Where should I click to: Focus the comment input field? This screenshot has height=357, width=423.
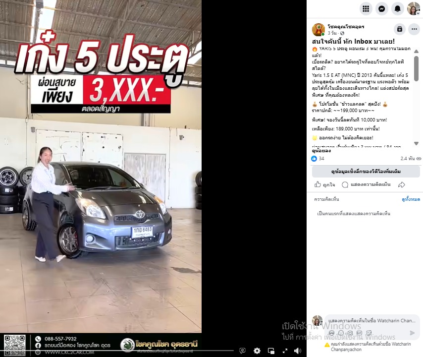pyautogui.click(x=372, y=321)
